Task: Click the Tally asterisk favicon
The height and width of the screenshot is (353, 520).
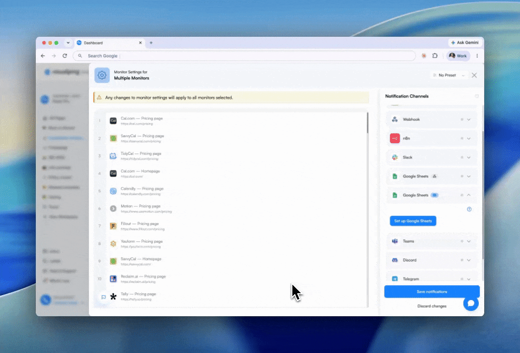Action: tap(113, 297)
